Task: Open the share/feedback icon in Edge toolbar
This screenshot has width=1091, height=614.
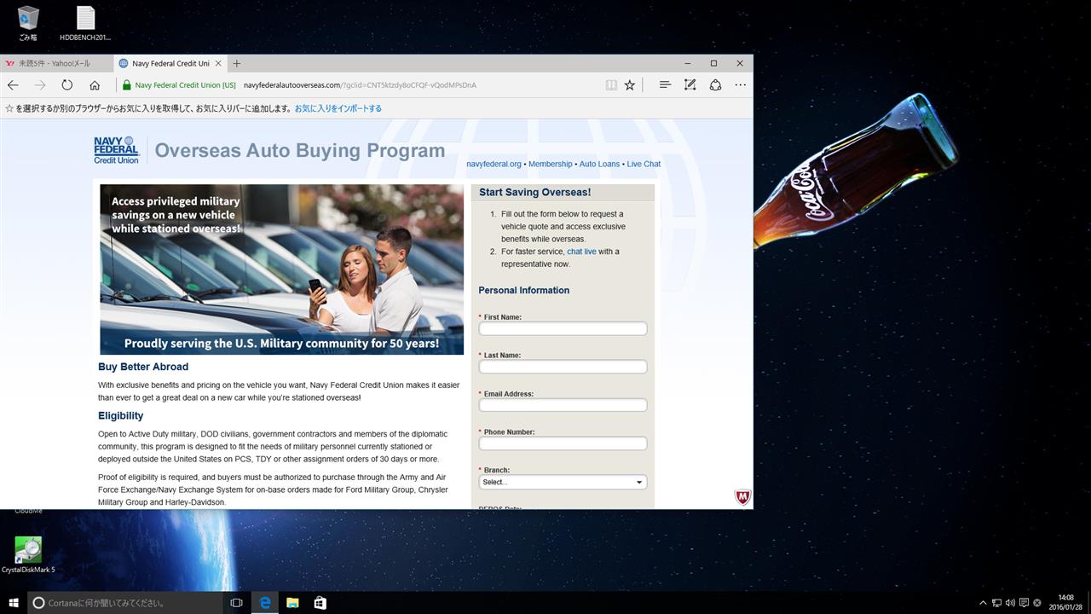Action: click(x=715, y=85)
